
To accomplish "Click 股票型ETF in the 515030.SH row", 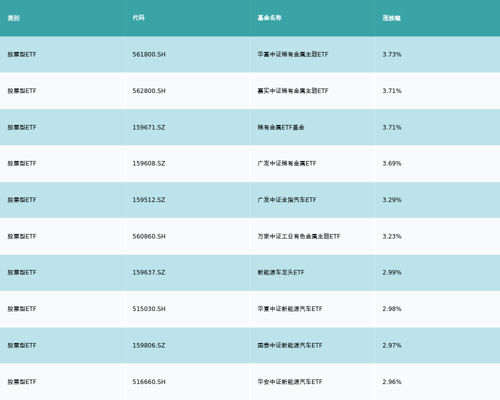I will 22,309.
